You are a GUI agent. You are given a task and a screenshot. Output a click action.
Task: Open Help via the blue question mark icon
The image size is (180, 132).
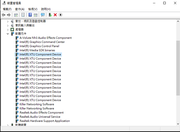pos(30,15)
